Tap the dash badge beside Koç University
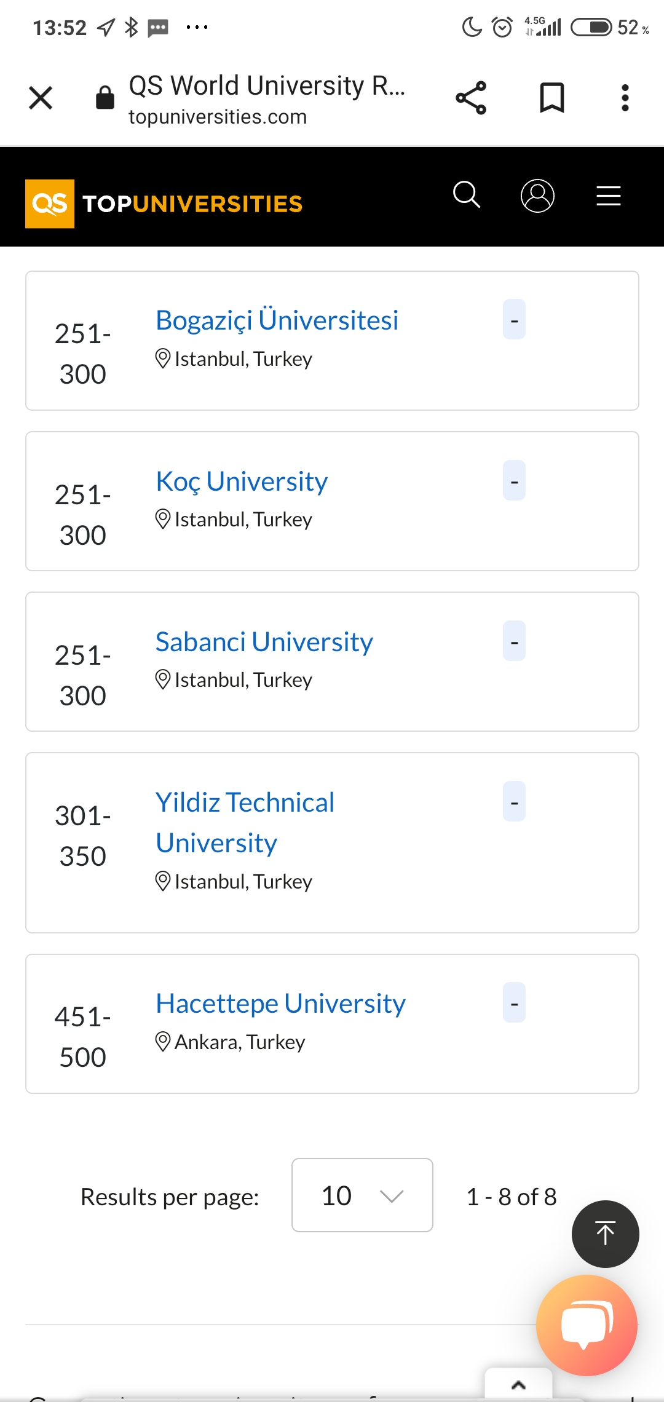 [514, 480]
